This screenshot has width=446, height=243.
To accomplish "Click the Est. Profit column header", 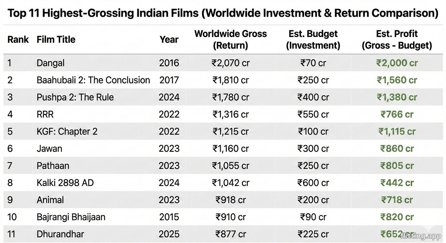I will 397,40.
